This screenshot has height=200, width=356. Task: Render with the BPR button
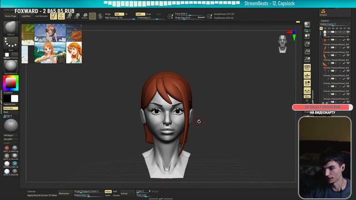(x=307, y=24)
